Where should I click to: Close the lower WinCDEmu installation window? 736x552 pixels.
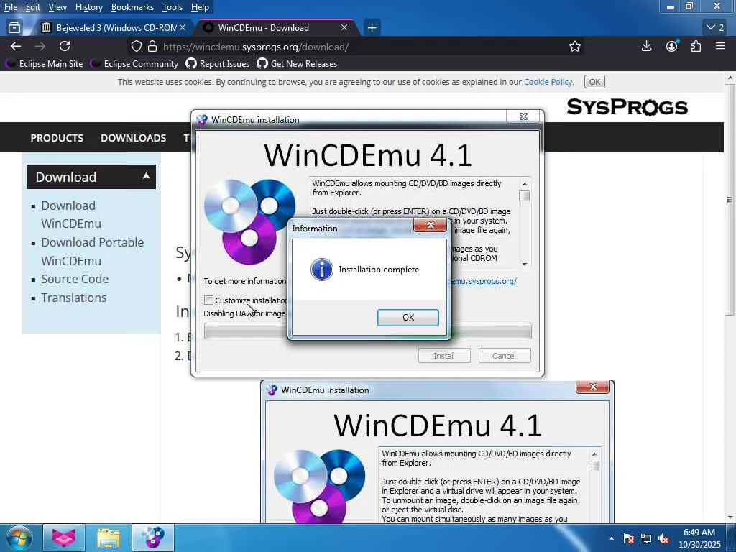(x=593, y=387)
